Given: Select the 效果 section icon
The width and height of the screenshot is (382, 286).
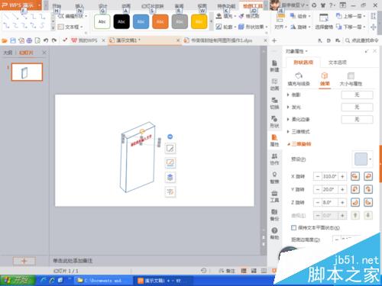Looking at the screenshot, I should click(x=325, y=79).
